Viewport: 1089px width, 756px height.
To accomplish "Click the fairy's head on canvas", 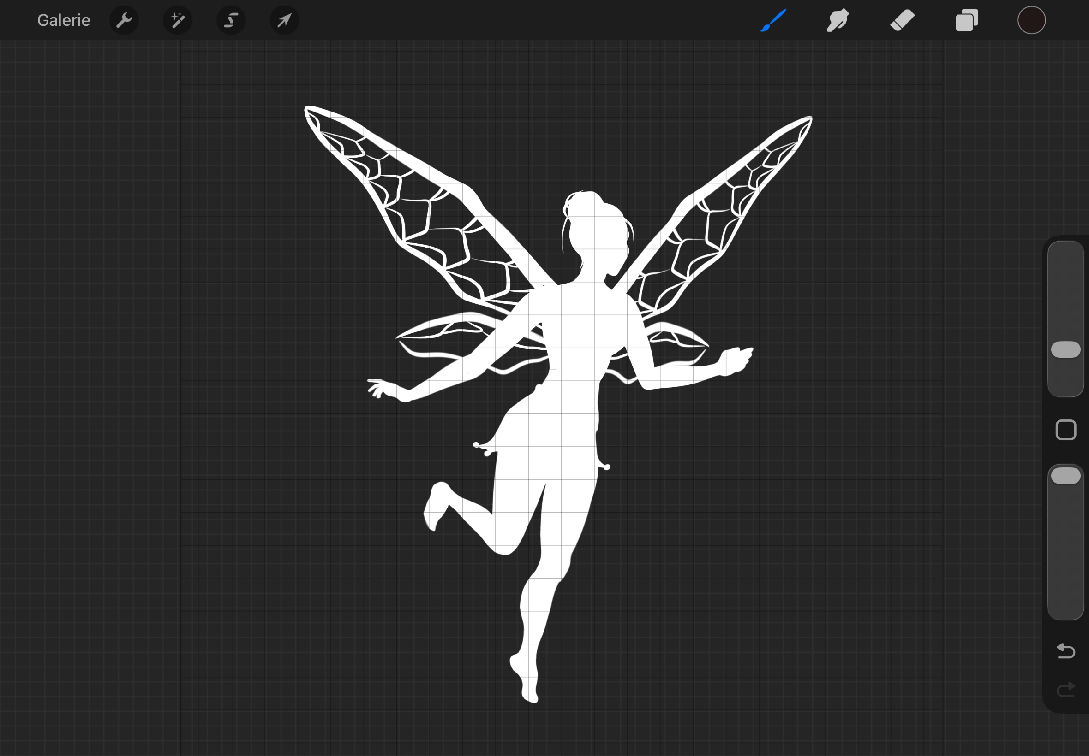I will coord(595,227).
